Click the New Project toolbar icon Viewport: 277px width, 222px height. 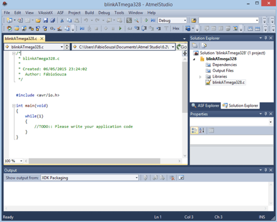point(9,20)
